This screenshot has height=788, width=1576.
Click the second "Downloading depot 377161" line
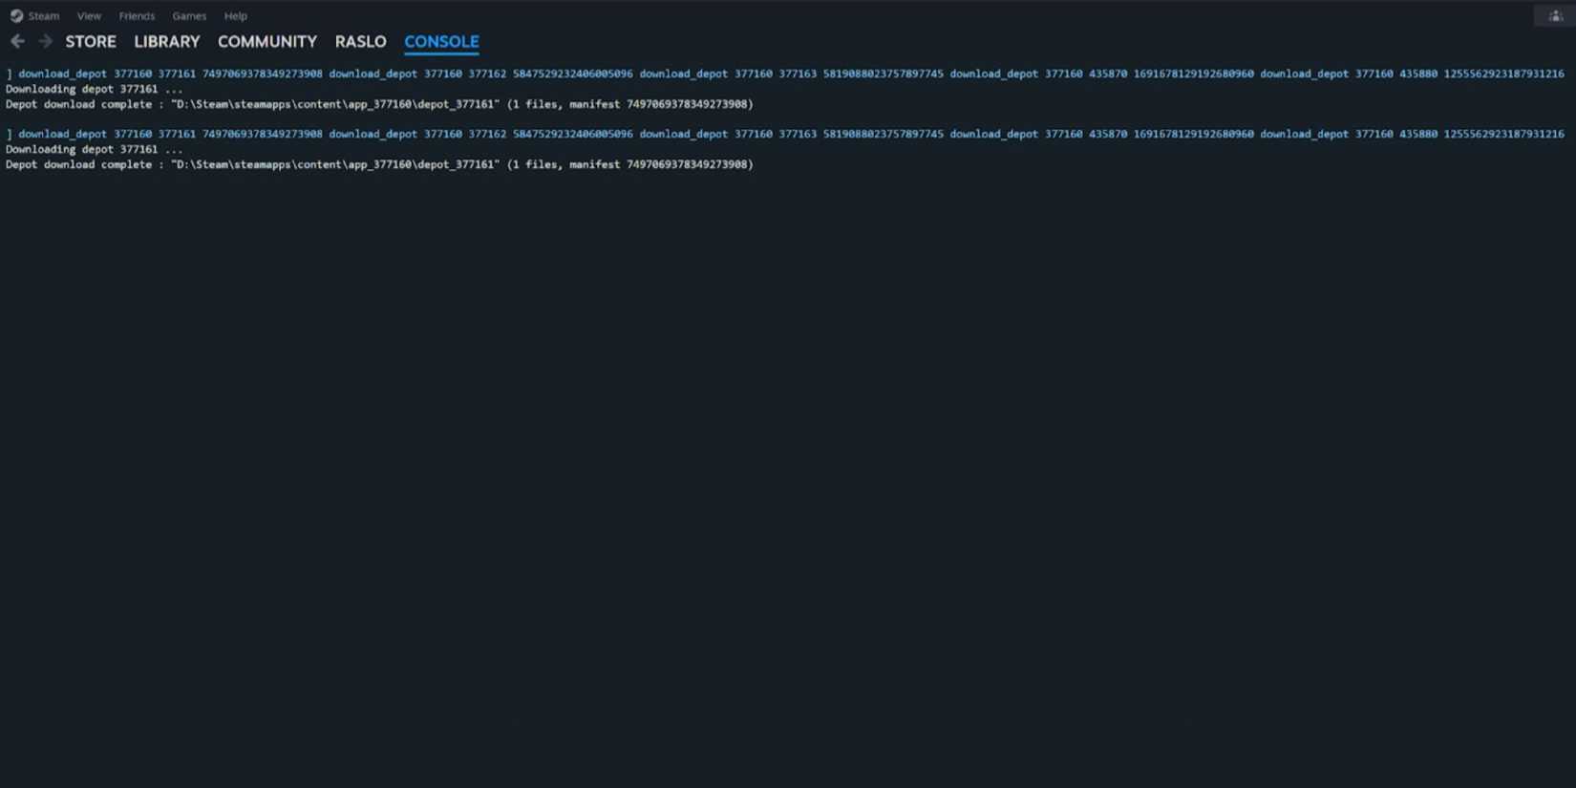point(94,149)
